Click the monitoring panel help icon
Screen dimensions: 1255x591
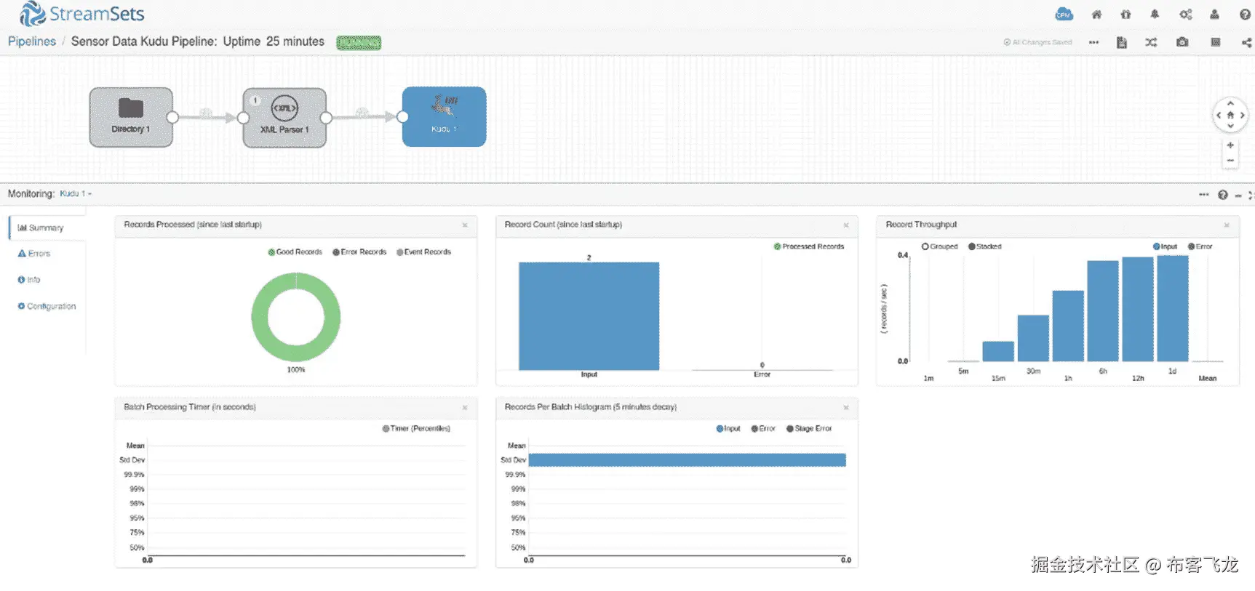pos(1223,195)
